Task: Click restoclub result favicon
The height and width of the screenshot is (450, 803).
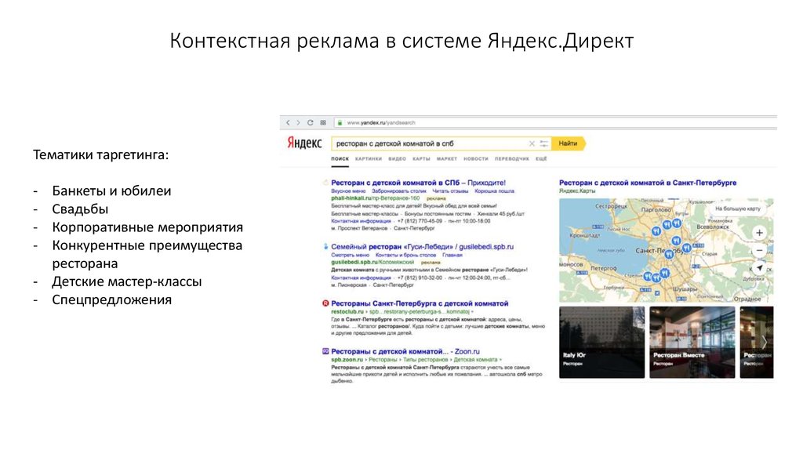Action: point(325,303)
